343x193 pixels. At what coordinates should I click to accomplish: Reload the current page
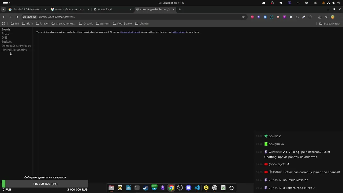17,17
